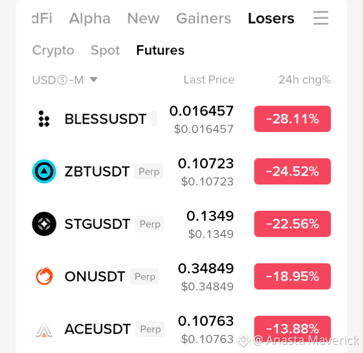Tap the BLESSUSDT coin logo
The height and width of the screenshot is (353, 363).
point(44,119)
